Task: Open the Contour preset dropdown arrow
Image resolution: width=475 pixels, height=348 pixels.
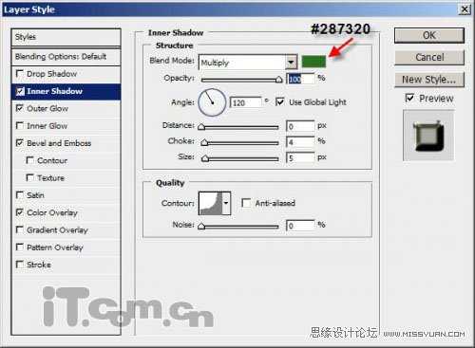Action: pyautogui.click(x=226, y=203)
